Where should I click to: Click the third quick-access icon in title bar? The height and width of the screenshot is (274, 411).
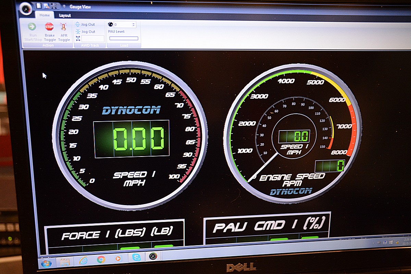pyautogui.click(x=53, y=6)
